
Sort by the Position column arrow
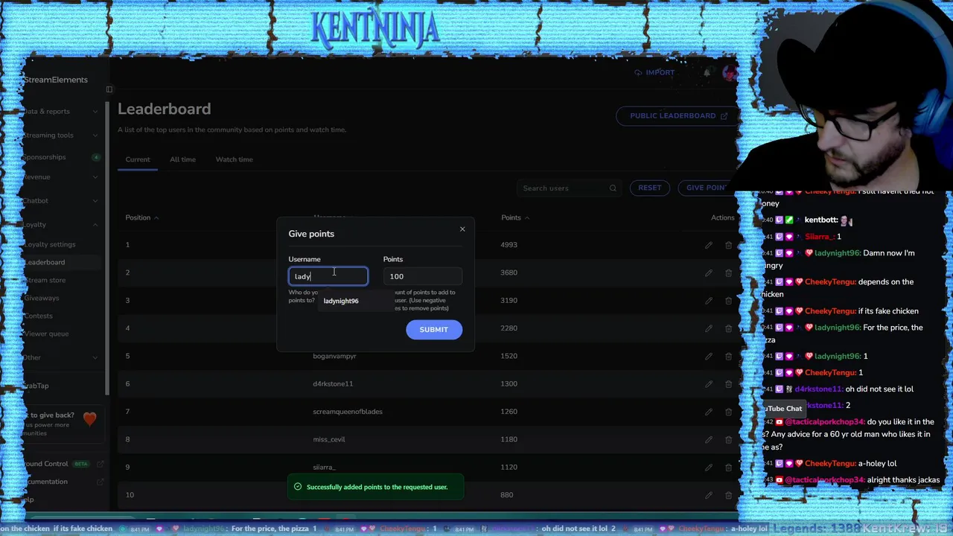tap(156, 218)
